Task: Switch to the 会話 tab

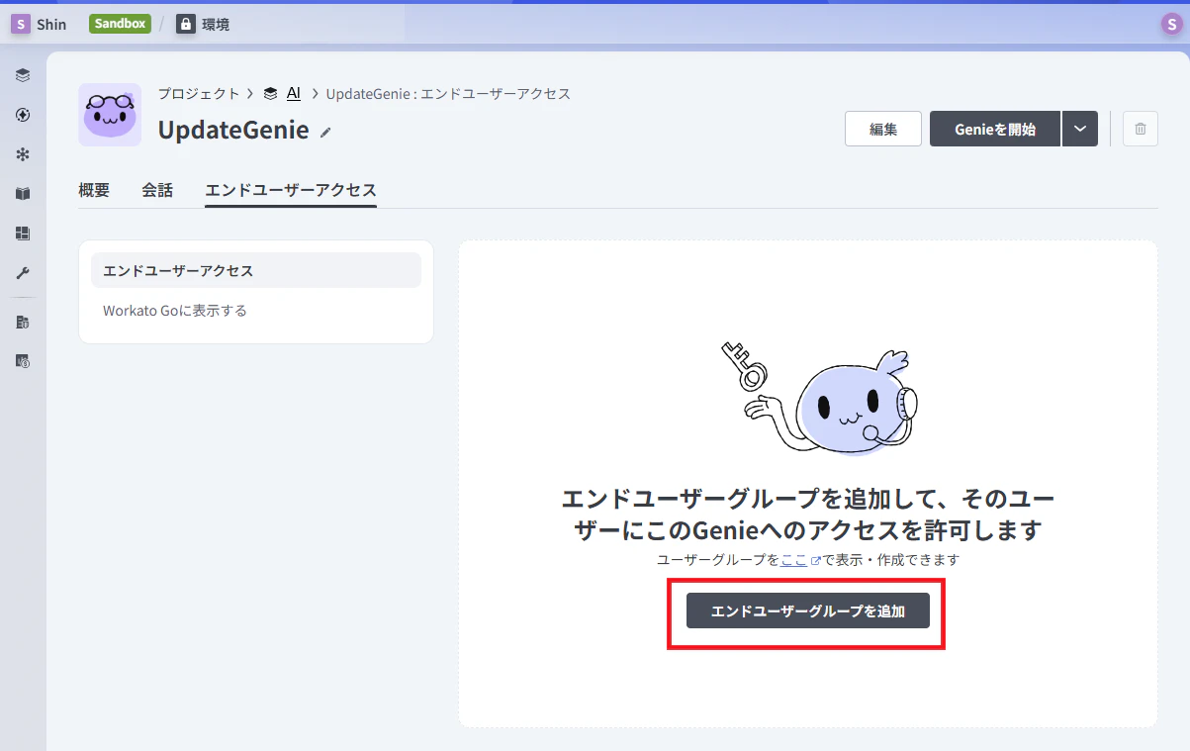Action: coord(157,190)
